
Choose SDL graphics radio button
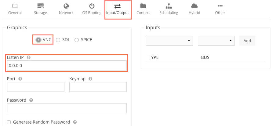[x=58, y=40]
